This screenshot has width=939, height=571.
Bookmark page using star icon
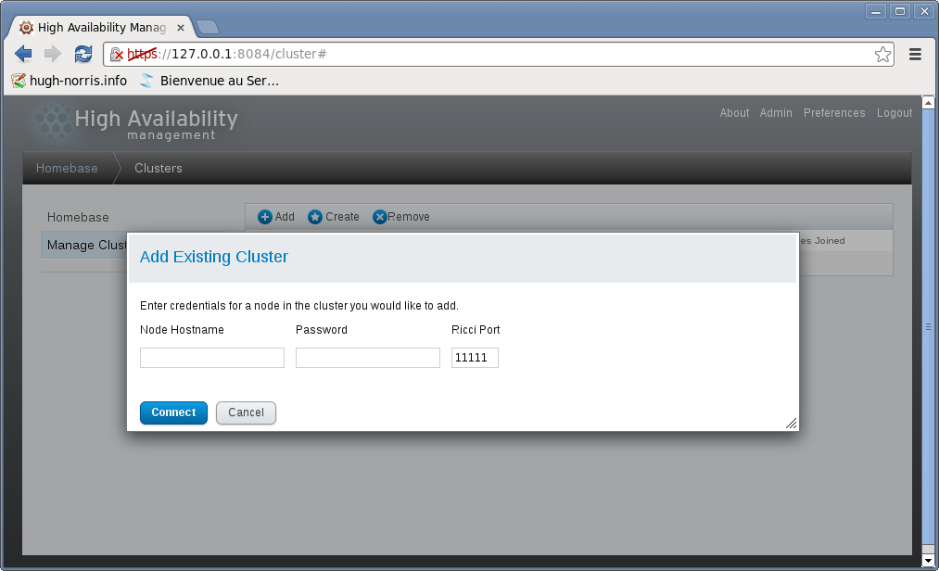click(882, 55)
